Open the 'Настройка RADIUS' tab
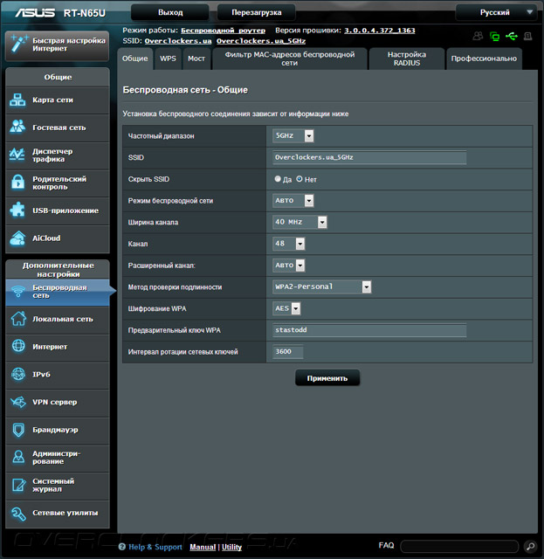This screenshot has width=544, height=559. tap(407, 59)
